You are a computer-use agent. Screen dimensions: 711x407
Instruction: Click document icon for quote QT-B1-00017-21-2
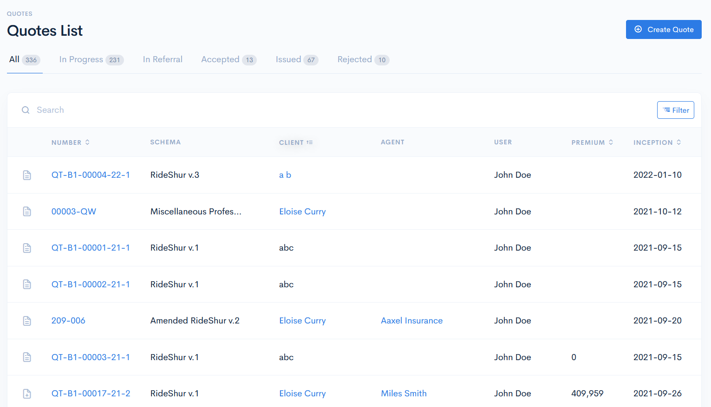27,394
